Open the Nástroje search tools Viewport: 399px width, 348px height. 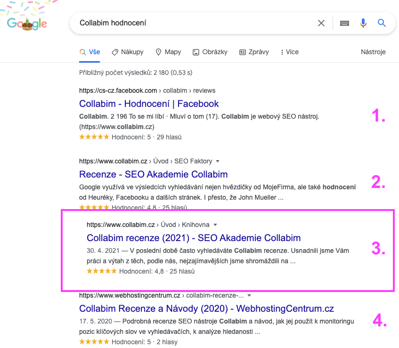coord(373,52)
